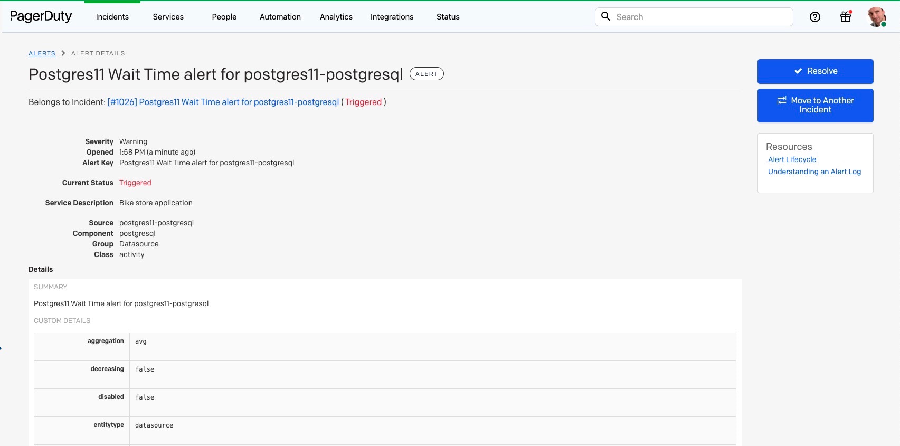
Task: Click the 'datasource' entitytype value
Action: tap(154, 425)
